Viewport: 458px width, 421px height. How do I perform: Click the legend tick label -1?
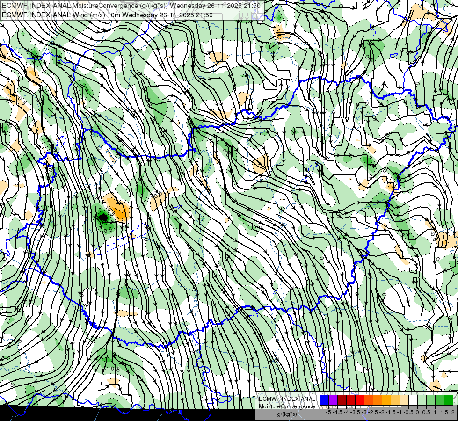point(400,412)
